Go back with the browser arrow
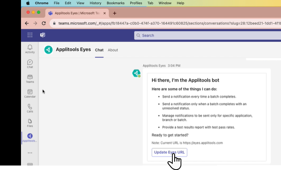281x170 pixels. tap(27, 23)
